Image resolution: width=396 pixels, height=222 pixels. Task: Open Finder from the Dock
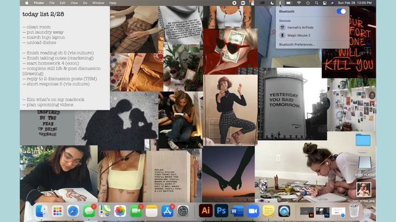coord(41,211)
